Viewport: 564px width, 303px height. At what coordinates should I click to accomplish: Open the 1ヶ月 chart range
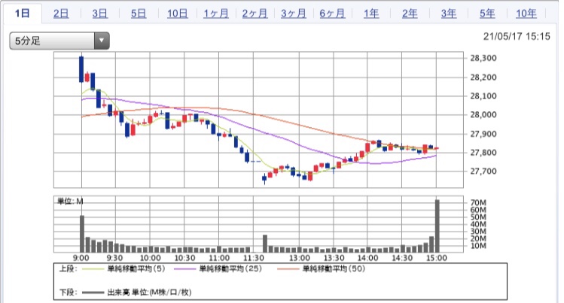pyautogui.click(x=216, y=14)
